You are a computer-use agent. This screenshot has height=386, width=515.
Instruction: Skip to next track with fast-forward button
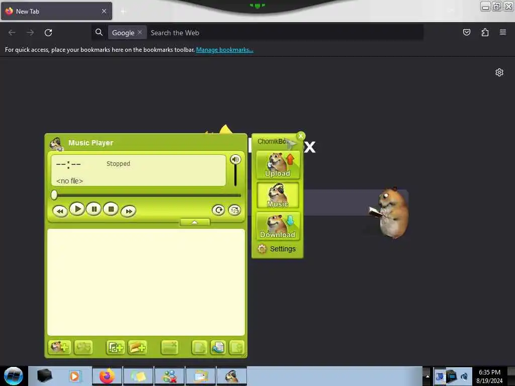(128, 211)
